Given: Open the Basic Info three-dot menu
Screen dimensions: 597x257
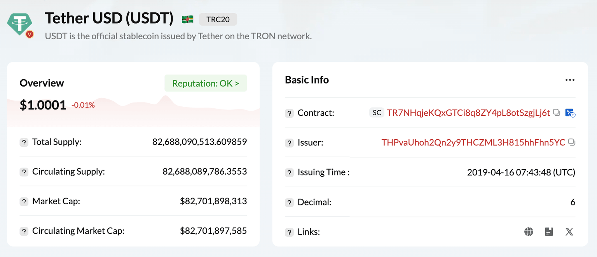Looking at the screenshot, I should (x=570, y=80).
